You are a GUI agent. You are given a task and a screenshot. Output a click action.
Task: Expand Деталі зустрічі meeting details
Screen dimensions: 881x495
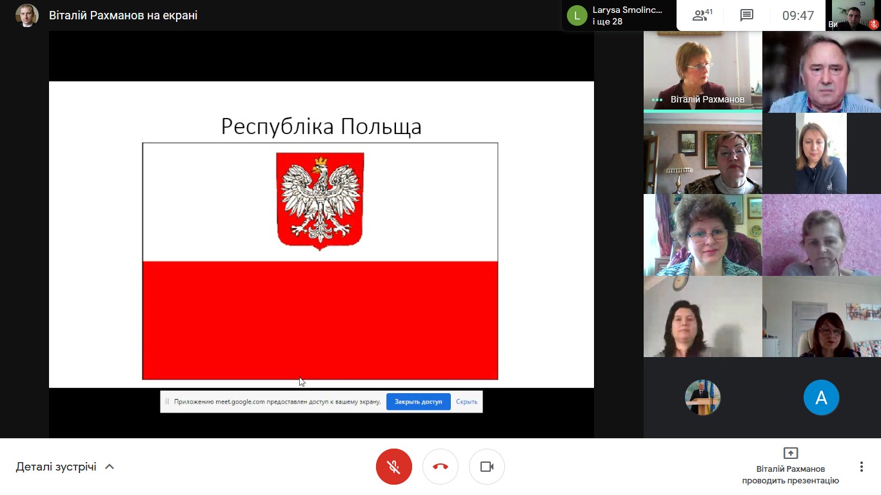point(56,467)
